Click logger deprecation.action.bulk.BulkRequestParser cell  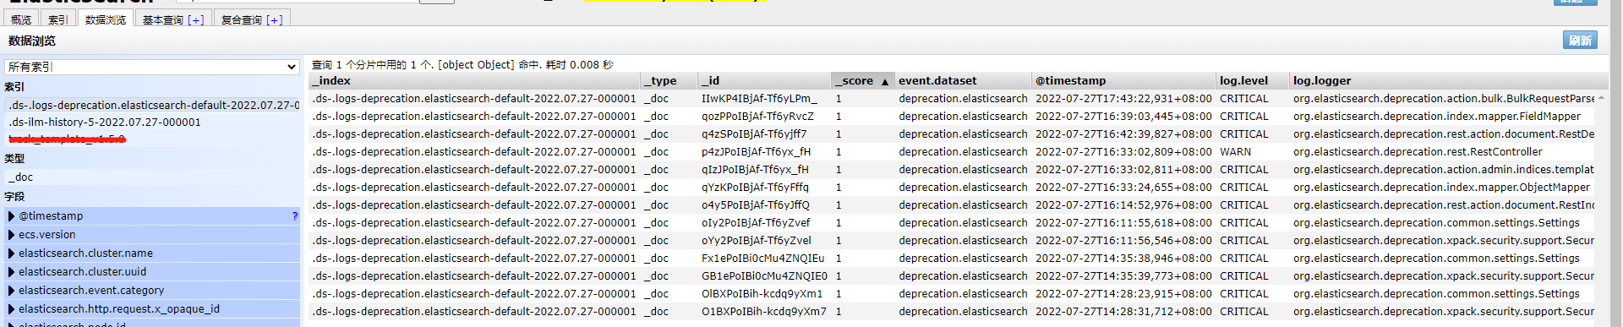(1444, 99)
